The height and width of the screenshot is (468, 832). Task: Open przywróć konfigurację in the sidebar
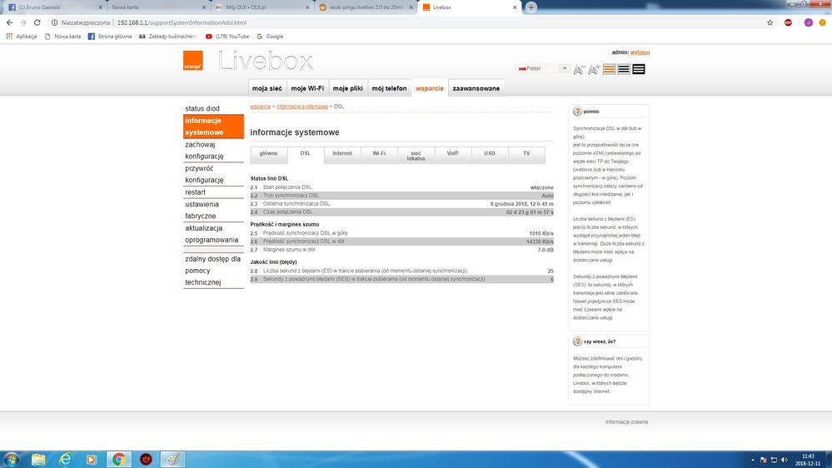(213, 174)
